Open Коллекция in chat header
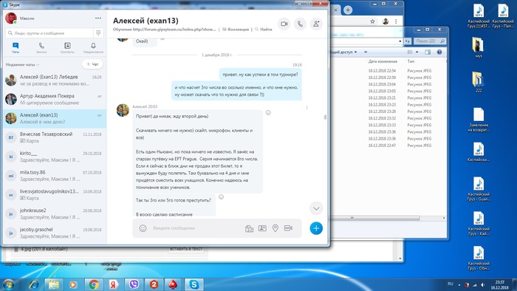 point(236,30)
